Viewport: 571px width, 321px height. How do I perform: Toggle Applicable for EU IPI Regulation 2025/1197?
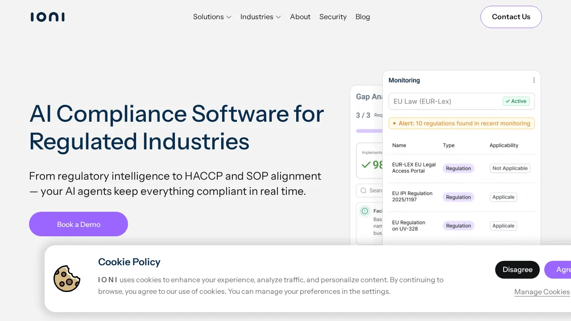(503, 197)
